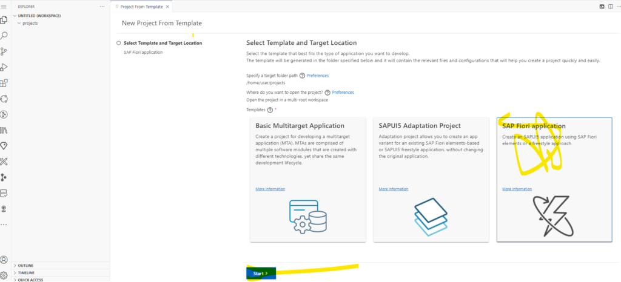The image size is (621, 282).
Task: Click the EXPLORER panel header text
Action: pyautogui.click(x=26, y=7)
